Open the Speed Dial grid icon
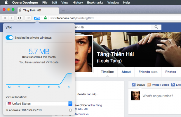This screenshot has width=181, height=117. click(x=28, y=18)
